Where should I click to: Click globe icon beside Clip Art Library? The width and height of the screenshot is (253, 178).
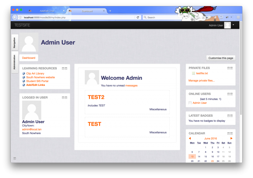pyautogui.click(x=24, y=74)
